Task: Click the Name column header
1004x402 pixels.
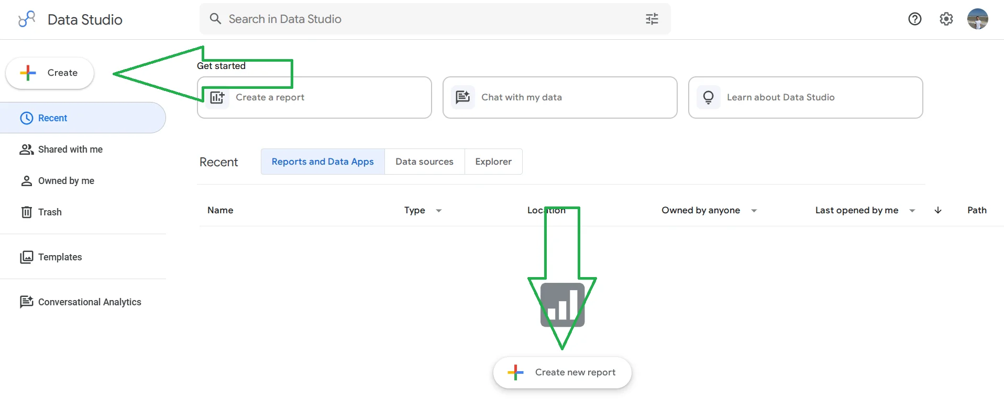Action: tap(220, 210)
